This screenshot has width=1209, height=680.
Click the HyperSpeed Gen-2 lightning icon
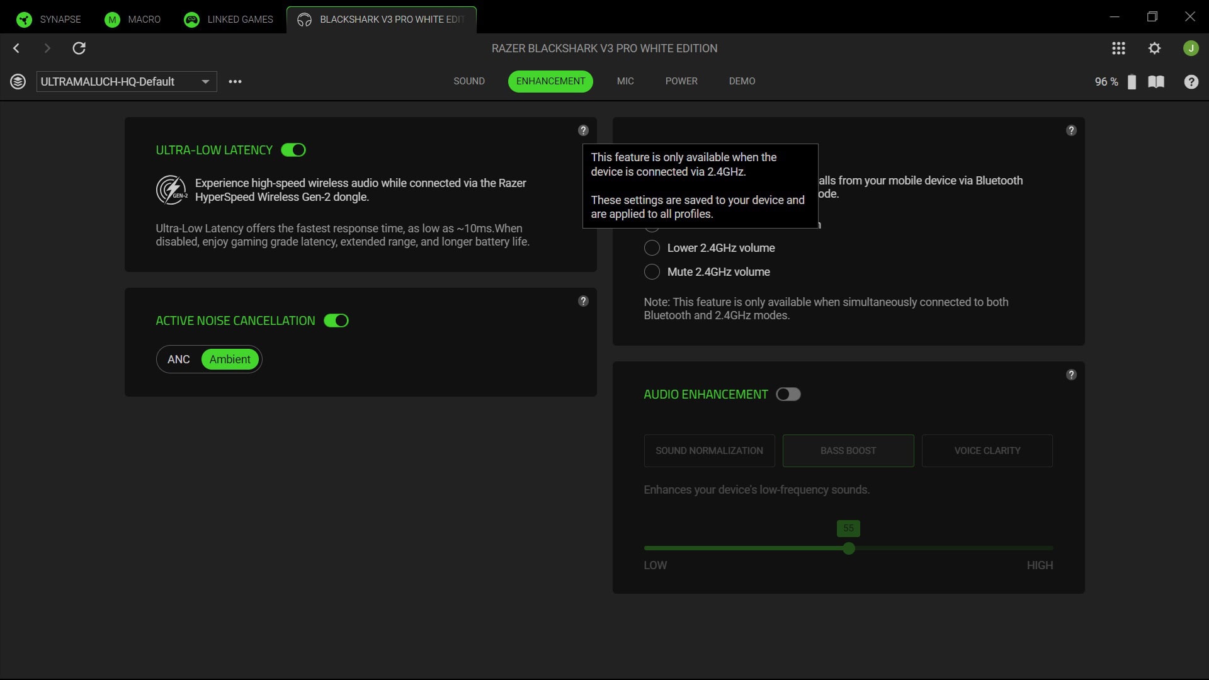coord(171,190)
